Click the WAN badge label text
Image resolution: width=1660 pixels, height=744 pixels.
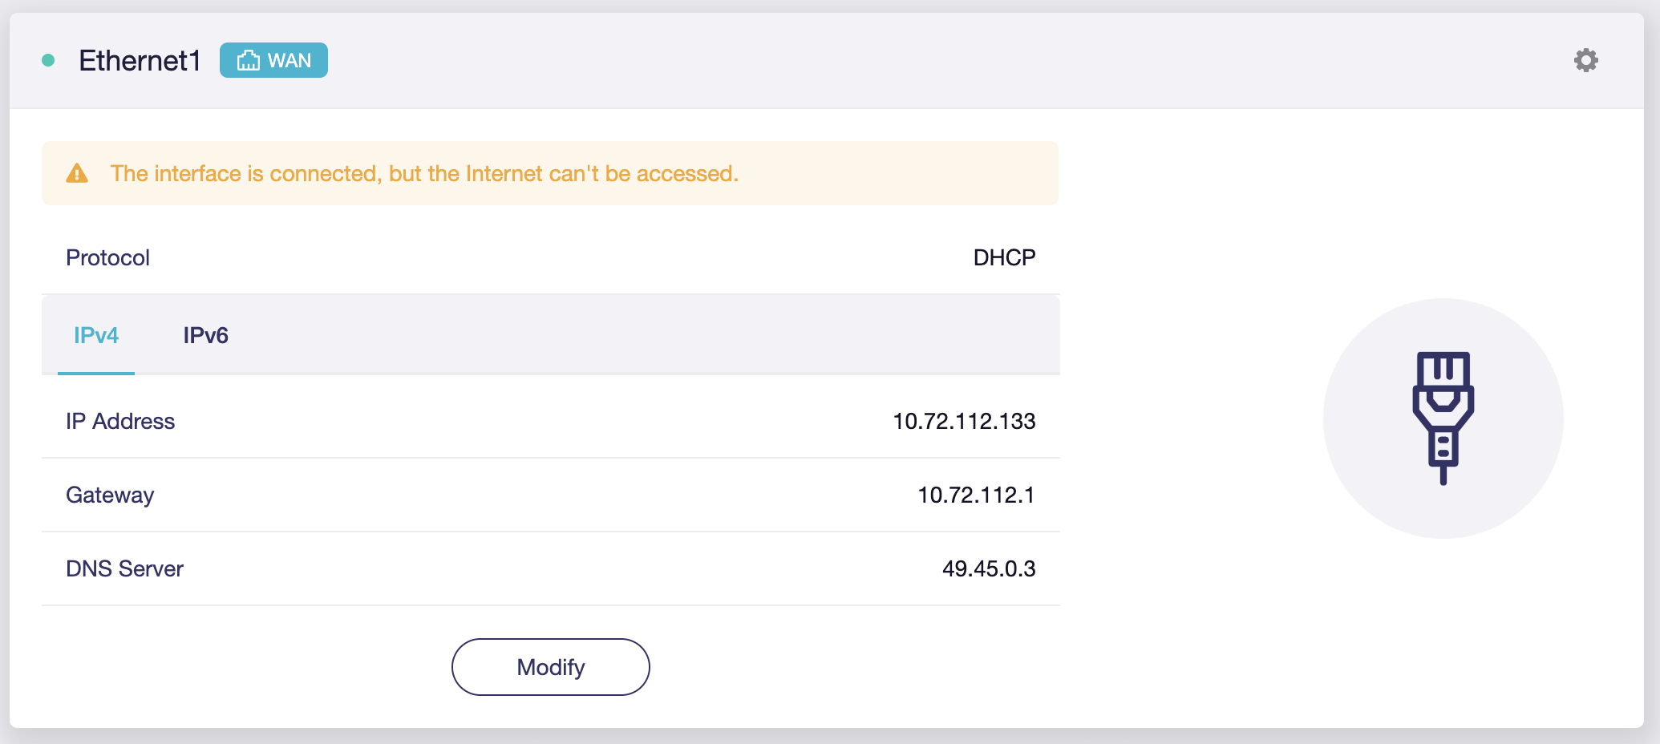click(289, 61)
